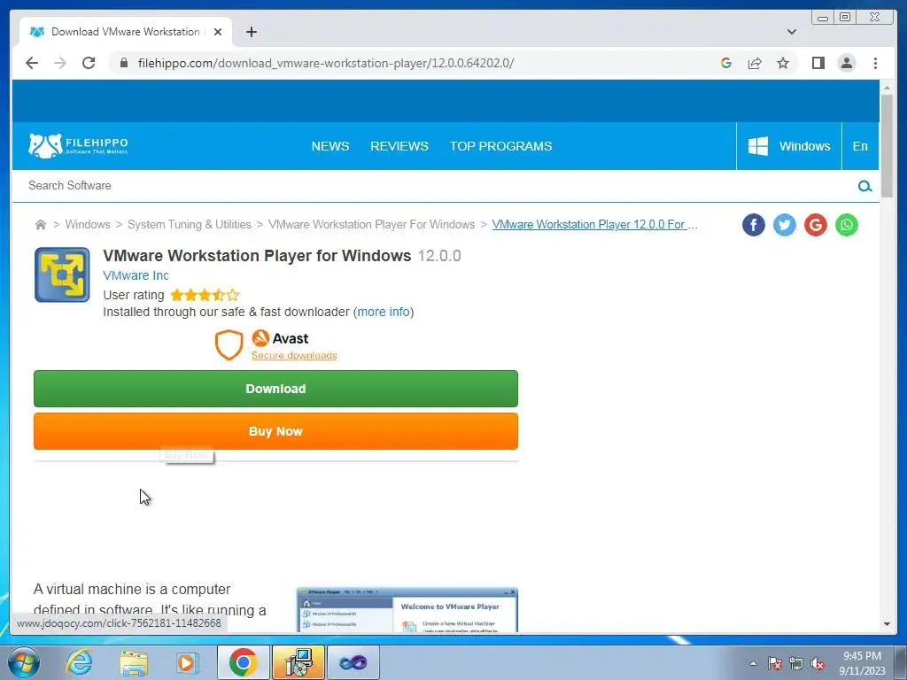The height and width of the screenshot is (680, 907).
Task: Open the Chrome profile avatar
Action: (847, 63)
